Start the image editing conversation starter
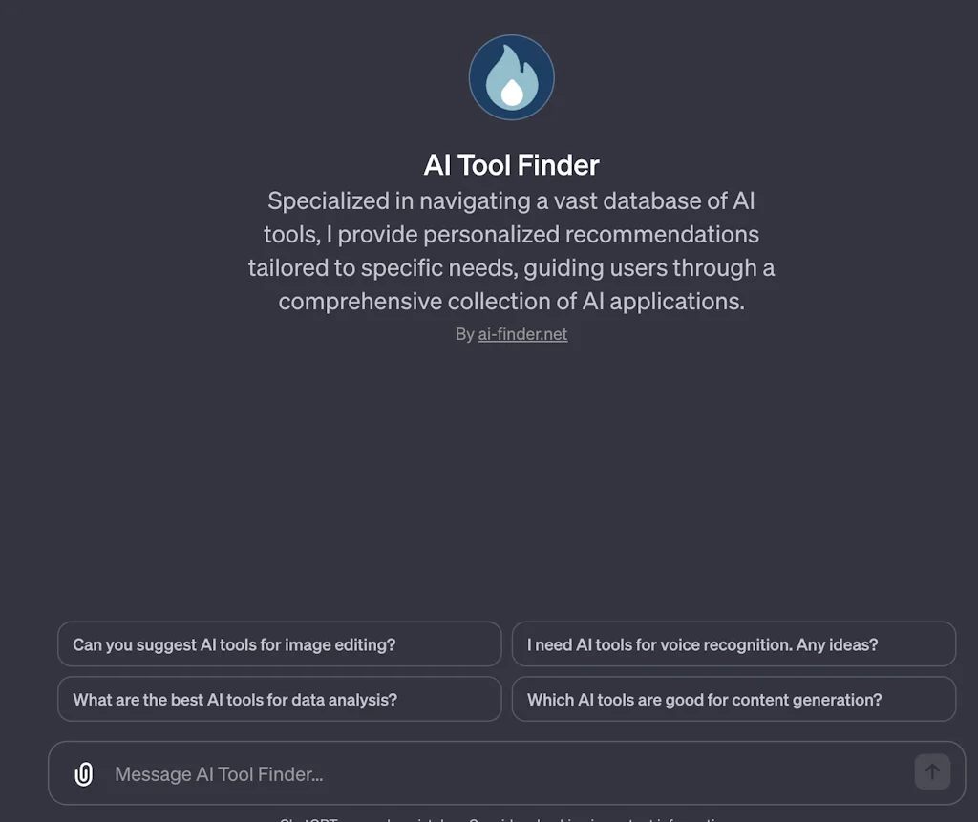This screenshot has width=978, height=822. (x=279, y=643)
